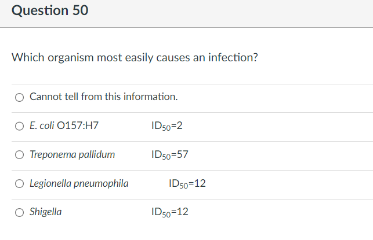Click the word 'organism' in the question
Viewport: 373px width, 240px height.
coord(71,58)
